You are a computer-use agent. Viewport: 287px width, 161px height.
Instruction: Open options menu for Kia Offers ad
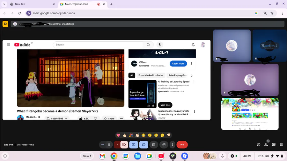tap(191, 64)
